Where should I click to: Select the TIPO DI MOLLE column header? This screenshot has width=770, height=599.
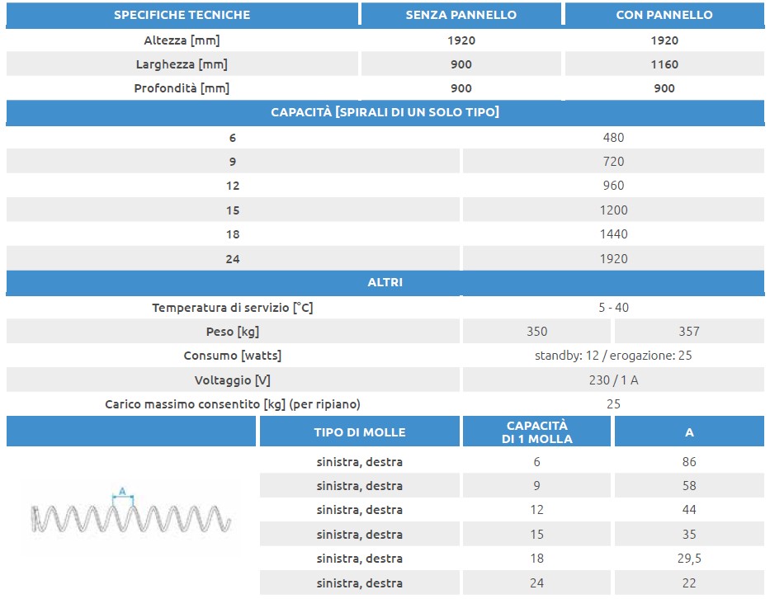(x=359, y=432)
